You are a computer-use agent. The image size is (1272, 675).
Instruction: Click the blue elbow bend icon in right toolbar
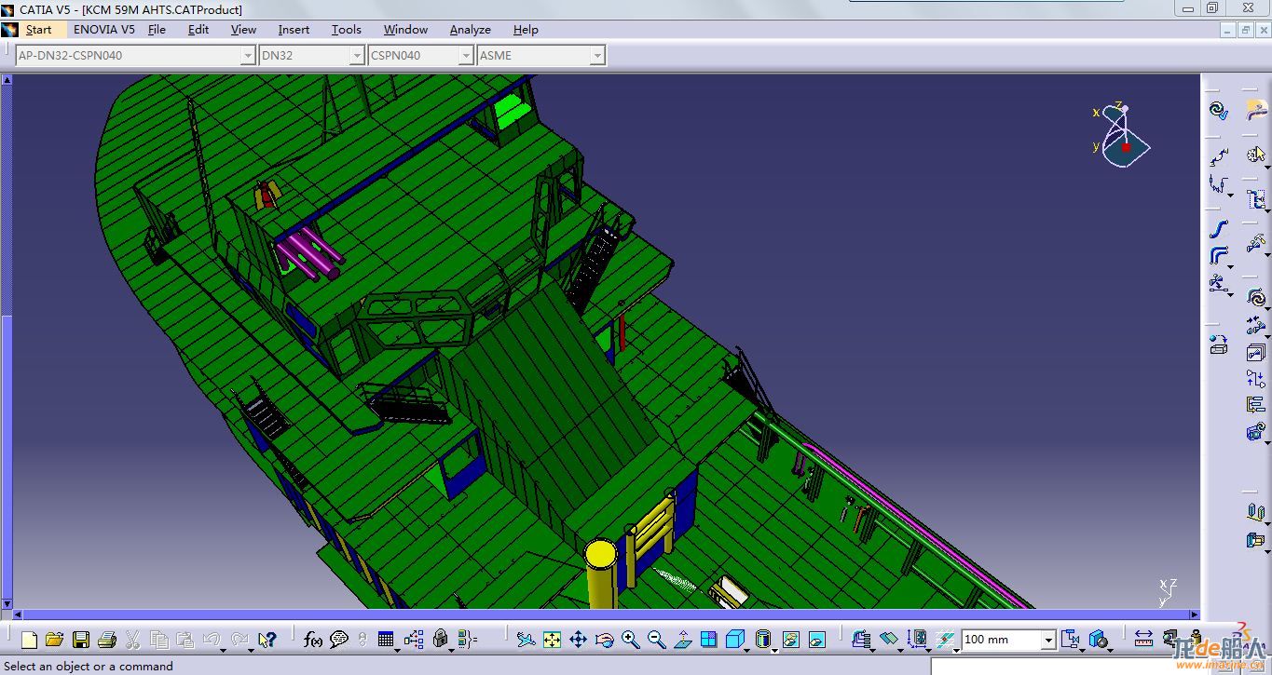click(1219, 256)
